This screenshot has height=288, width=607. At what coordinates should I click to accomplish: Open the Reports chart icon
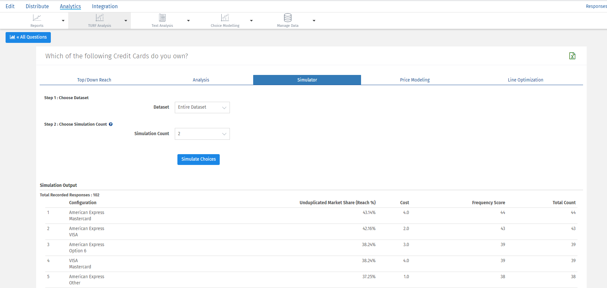pos(37,18)
